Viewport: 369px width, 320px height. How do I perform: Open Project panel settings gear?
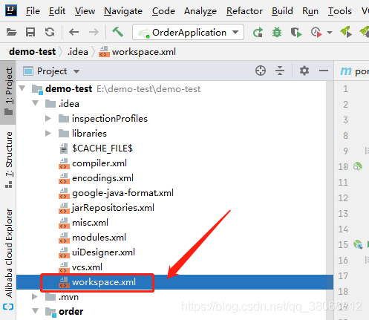(304, 71)
